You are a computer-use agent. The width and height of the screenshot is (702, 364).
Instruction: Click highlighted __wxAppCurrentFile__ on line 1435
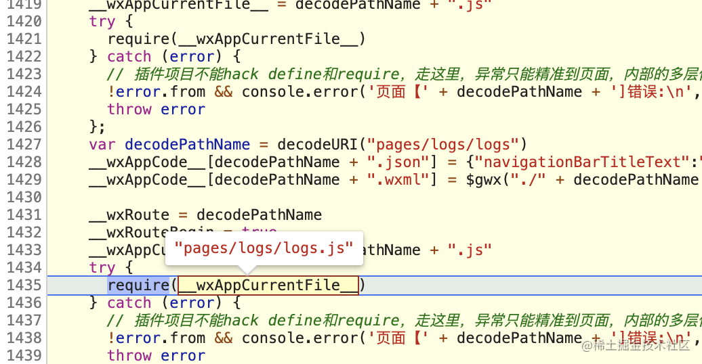(x=268, y=286)
